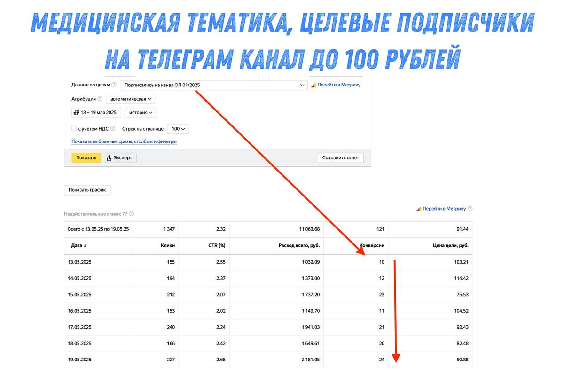
Task: Select the 16.05.2025 date row
Action: pos(267,311)
